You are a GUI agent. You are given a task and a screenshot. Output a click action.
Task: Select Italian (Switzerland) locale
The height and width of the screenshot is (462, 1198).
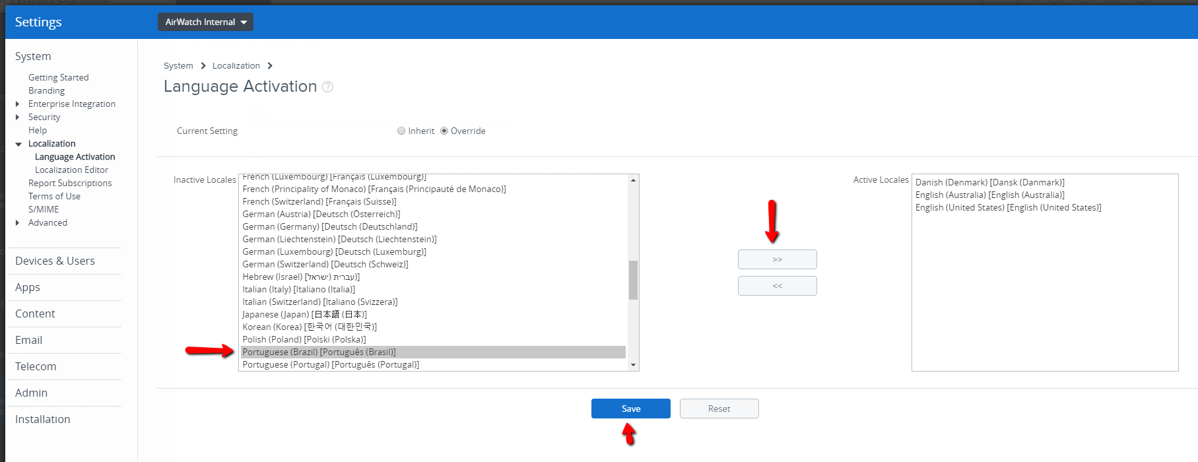tap(433, 302)
